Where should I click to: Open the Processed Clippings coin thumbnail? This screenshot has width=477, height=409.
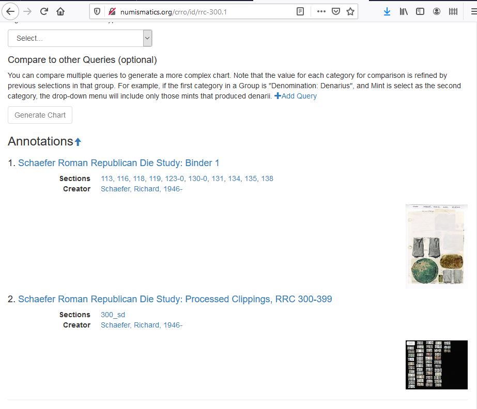(436, 364)
